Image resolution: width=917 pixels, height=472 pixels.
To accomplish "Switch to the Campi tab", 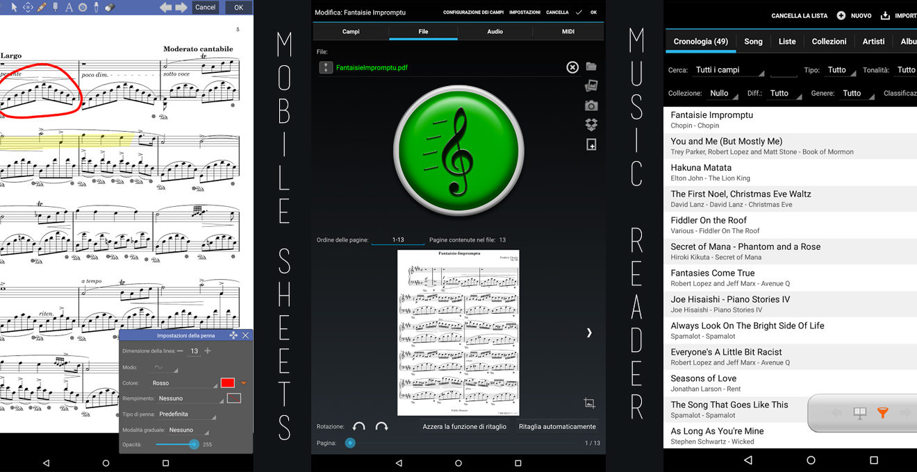I will [351, 31].
